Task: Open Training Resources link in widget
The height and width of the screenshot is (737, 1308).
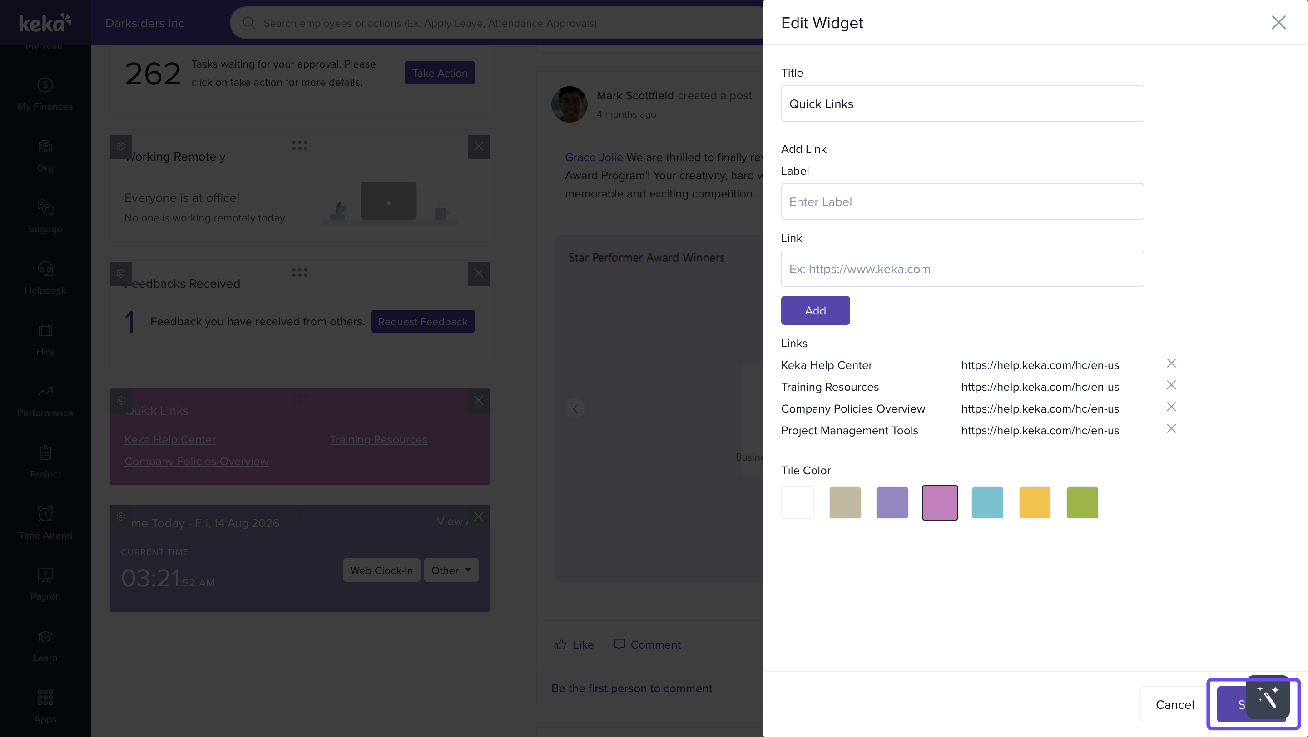Action: pyautogui.click(x=378, y=440)
